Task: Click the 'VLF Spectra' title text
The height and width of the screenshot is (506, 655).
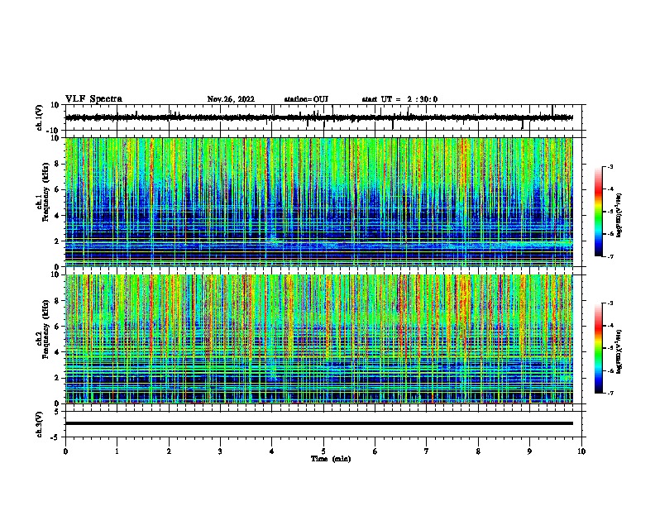Action: point(93,99)
